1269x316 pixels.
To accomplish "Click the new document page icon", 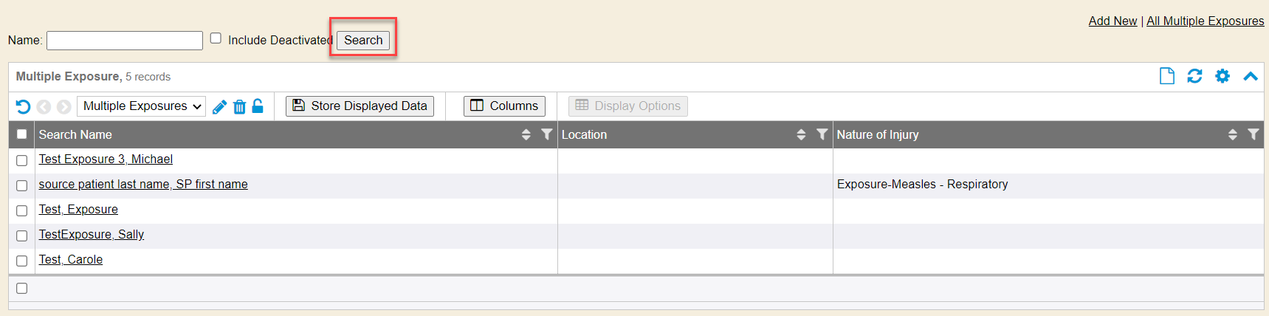I will pyautogui.click(x=1166, y=76).
